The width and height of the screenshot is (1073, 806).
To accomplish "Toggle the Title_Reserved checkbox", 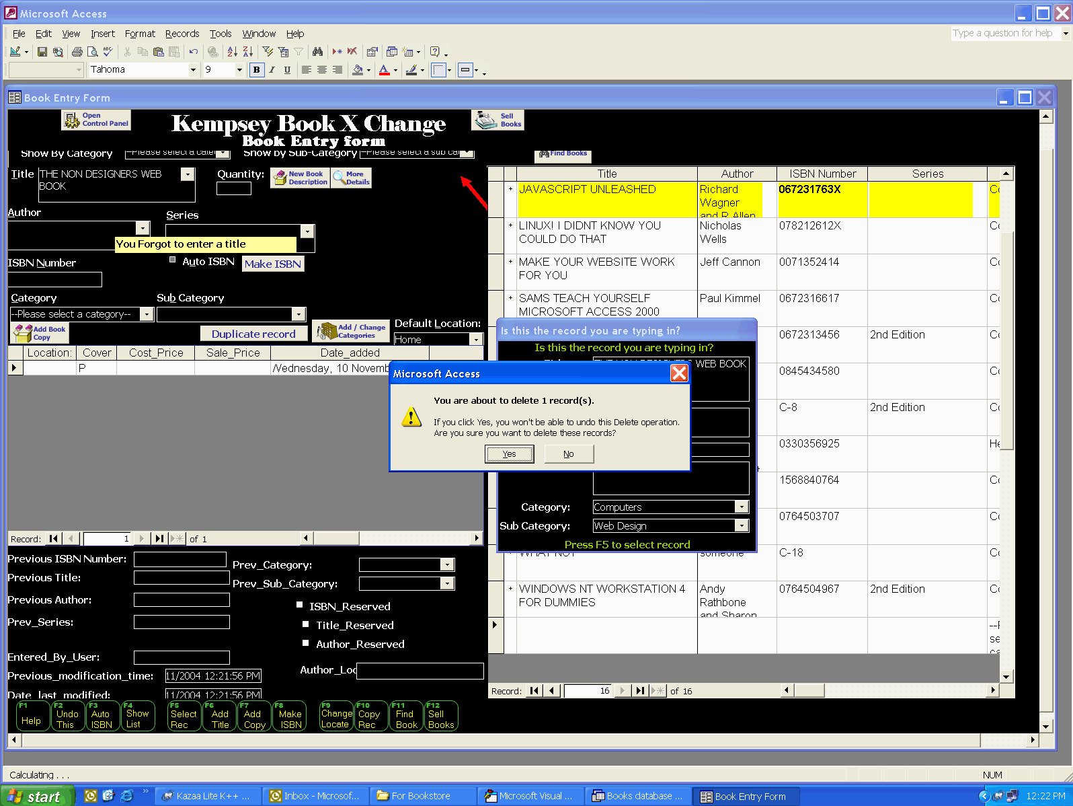I will click(307, 624).
